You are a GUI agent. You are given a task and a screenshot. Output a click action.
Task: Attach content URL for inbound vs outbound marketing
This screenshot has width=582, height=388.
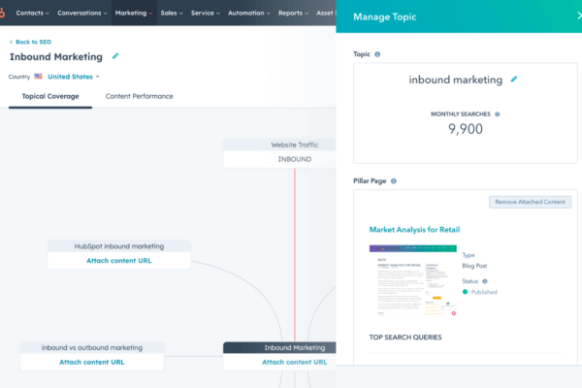(92, 362)
